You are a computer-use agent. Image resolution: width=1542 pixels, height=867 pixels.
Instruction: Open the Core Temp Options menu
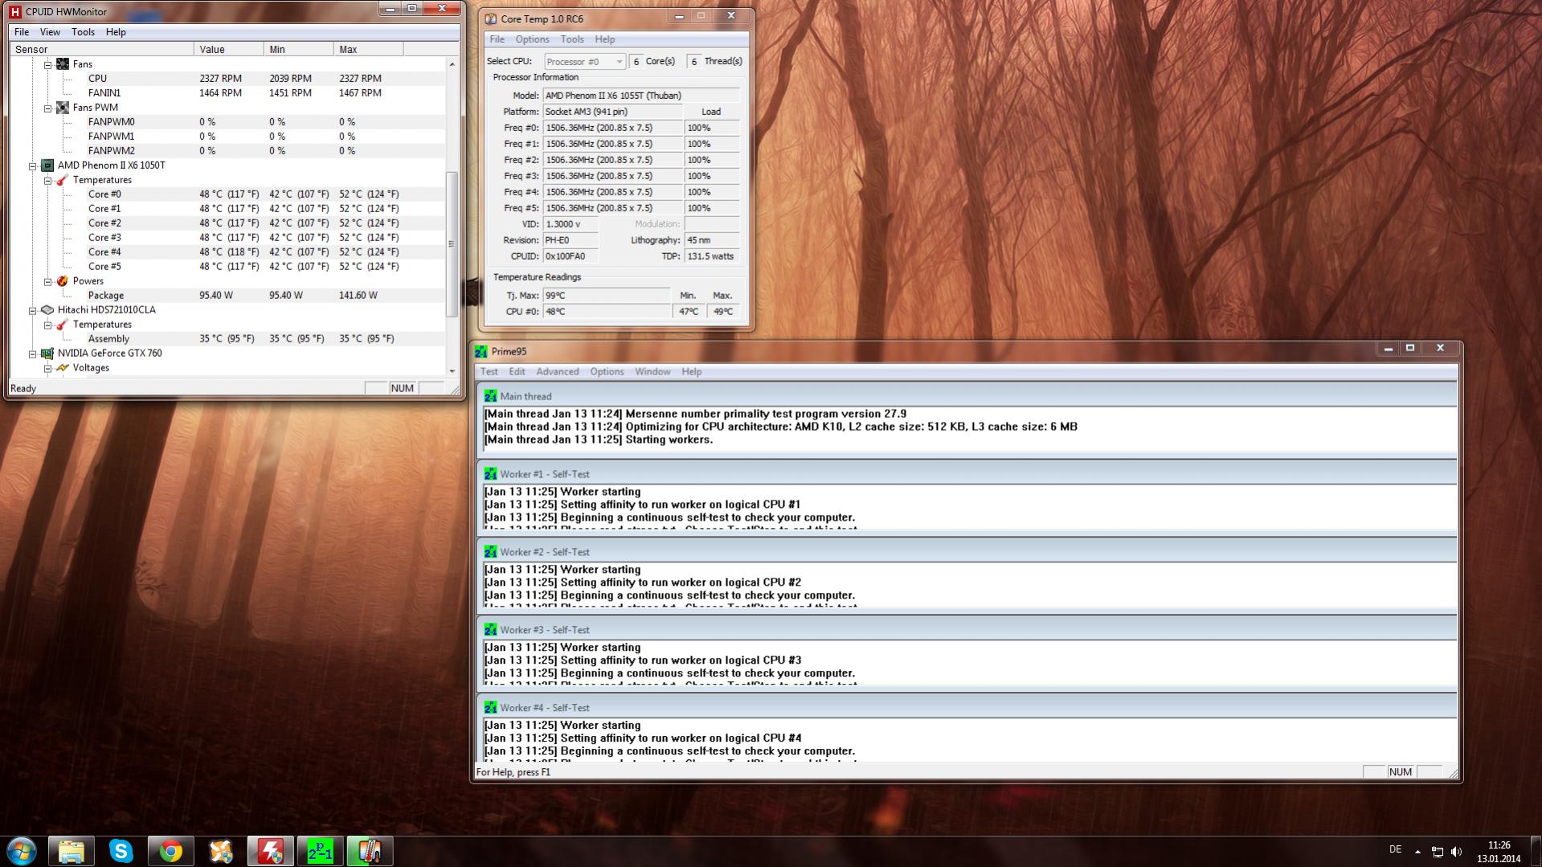[x=532, y=39]
